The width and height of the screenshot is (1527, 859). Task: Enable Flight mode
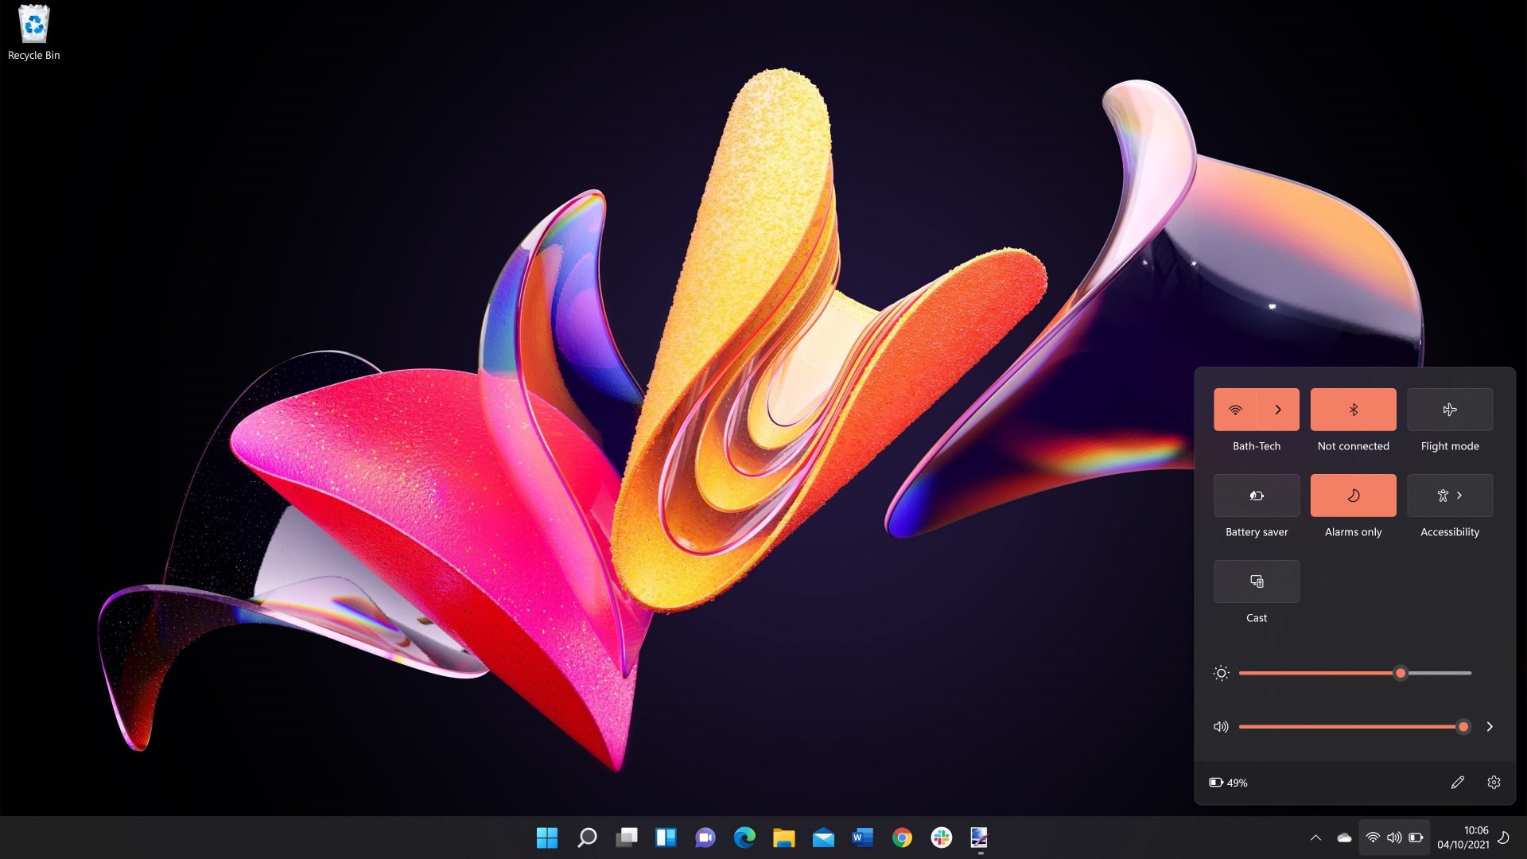click(1449, 409)
